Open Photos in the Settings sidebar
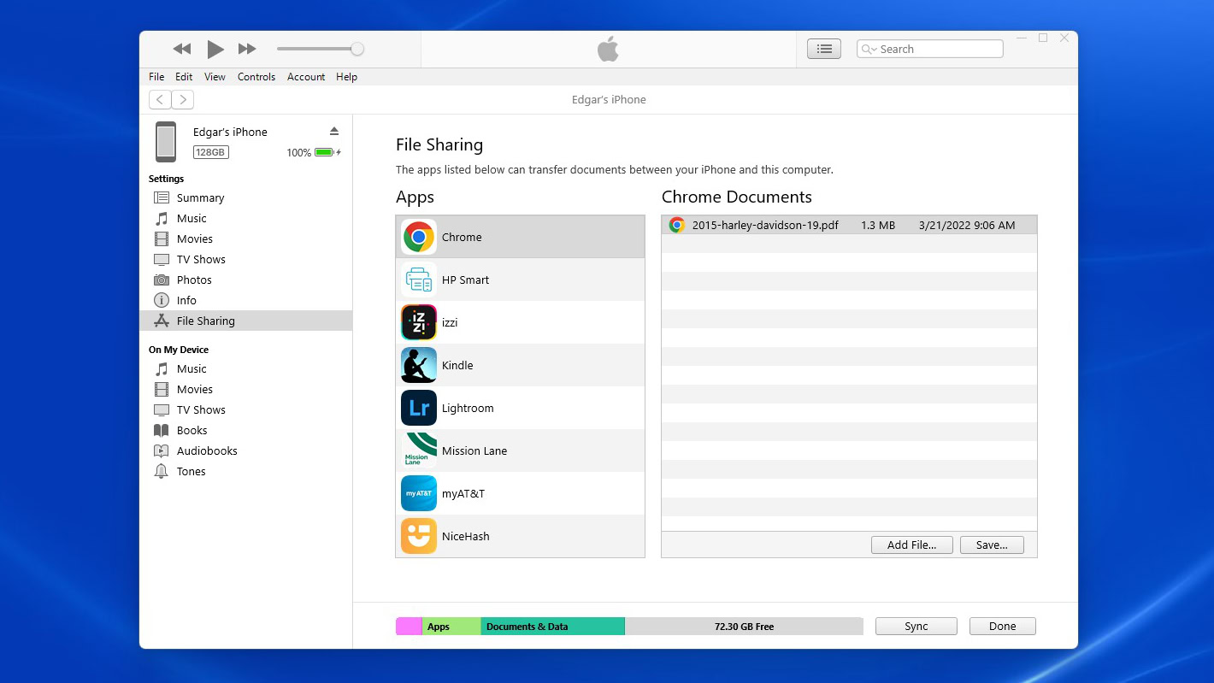The width and height of the screenshot is (1214, 683). (194, 280)
